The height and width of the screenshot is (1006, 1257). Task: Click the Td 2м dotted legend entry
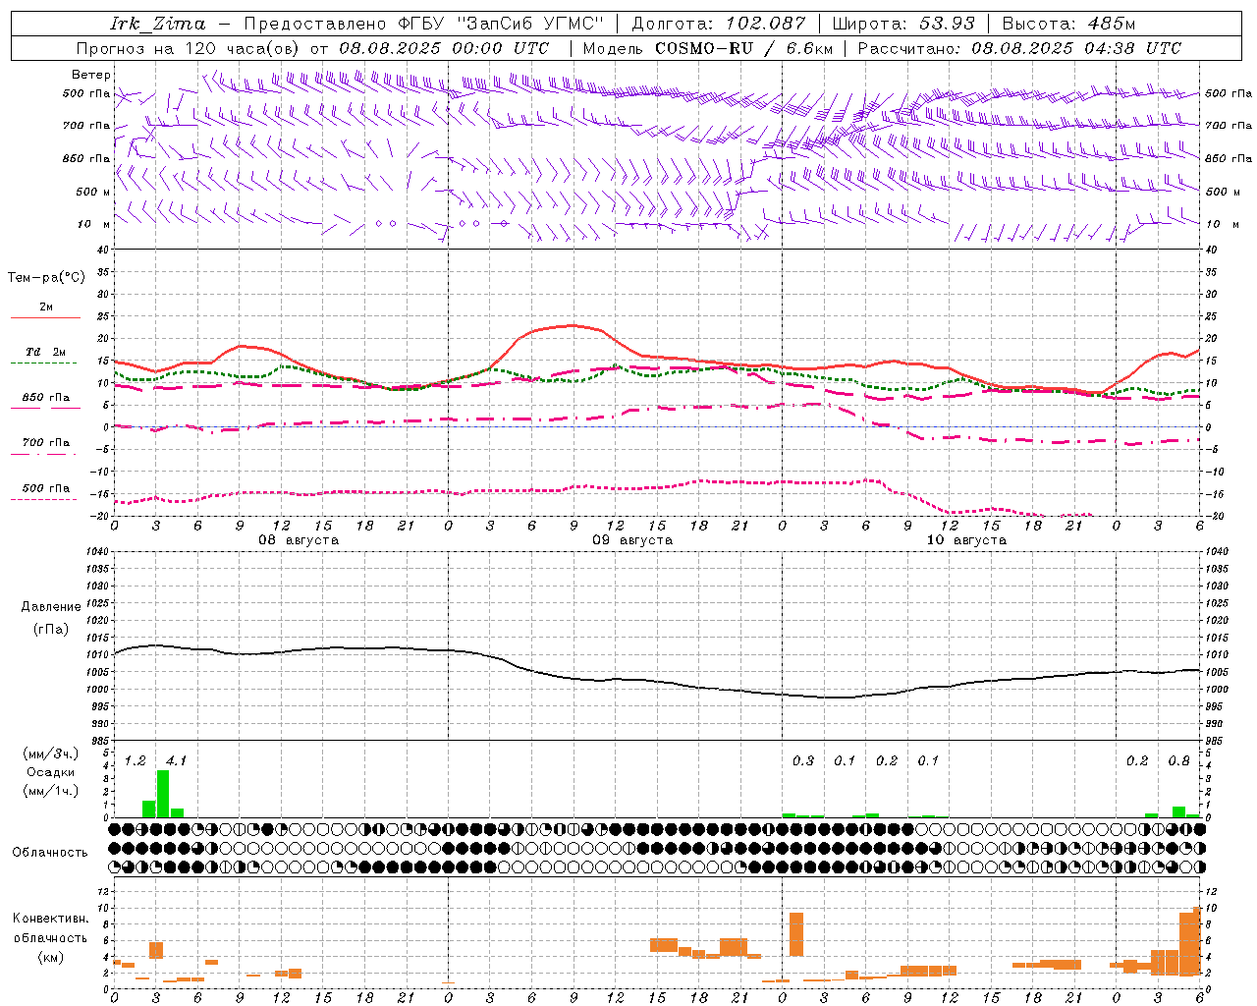[x=44, y=357]
